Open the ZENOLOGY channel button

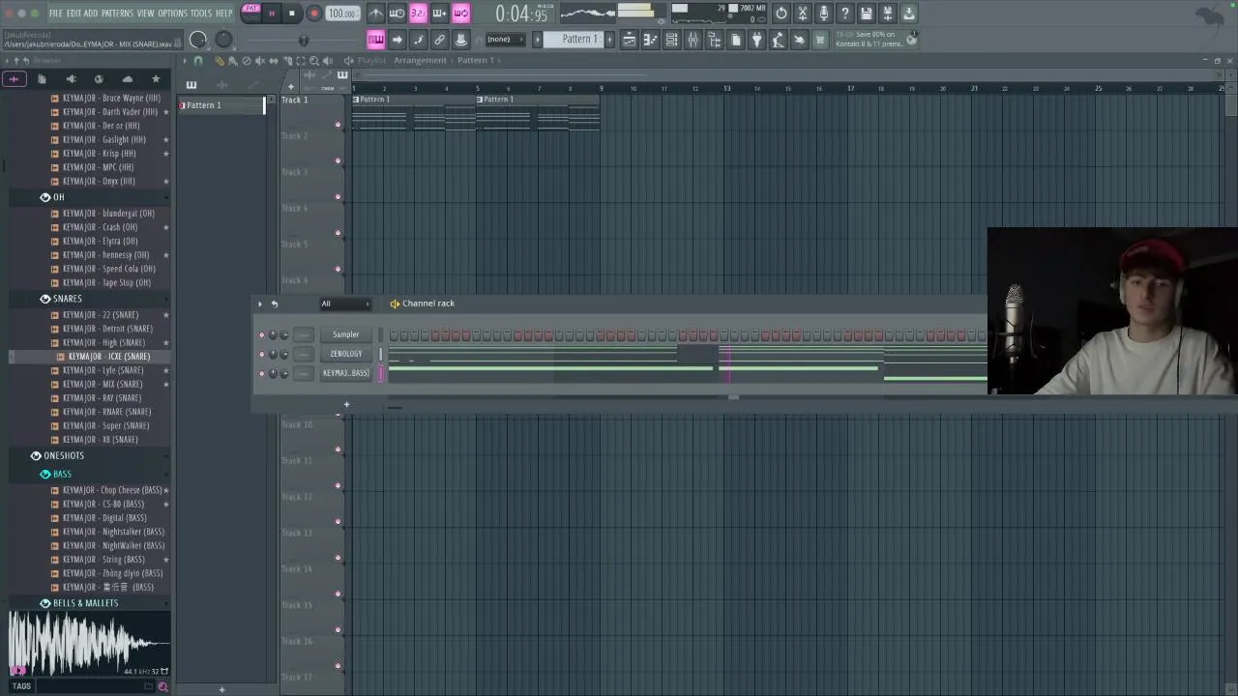[x=345, y=354]
